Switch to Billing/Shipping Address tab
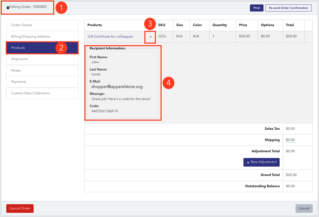Image resolution: width=319 pixels, height=217 pixels. (x=42, y=37)
